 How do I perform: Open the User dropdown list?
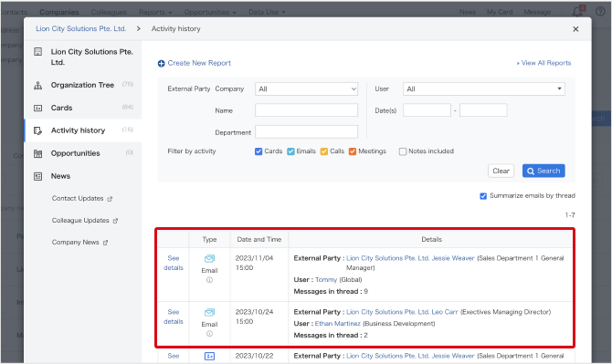point(484,88)
